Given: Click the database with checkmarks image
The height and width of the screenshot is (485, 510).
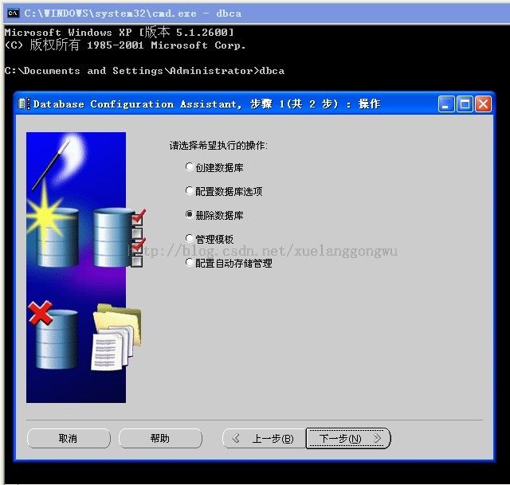Looking at the screenshot, I should coord(119,238).
